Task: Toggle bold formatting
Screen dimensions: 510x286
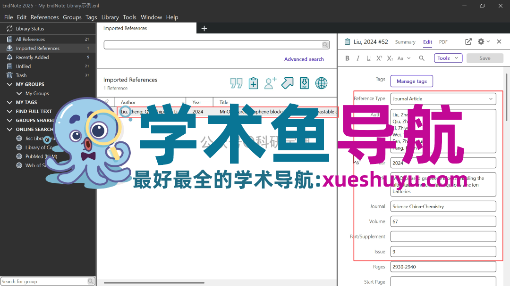Action: [347, 58]
